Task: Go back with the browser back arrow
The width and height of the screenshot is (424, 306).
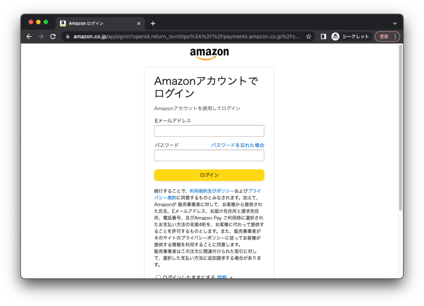Action: tap(29, 36)
